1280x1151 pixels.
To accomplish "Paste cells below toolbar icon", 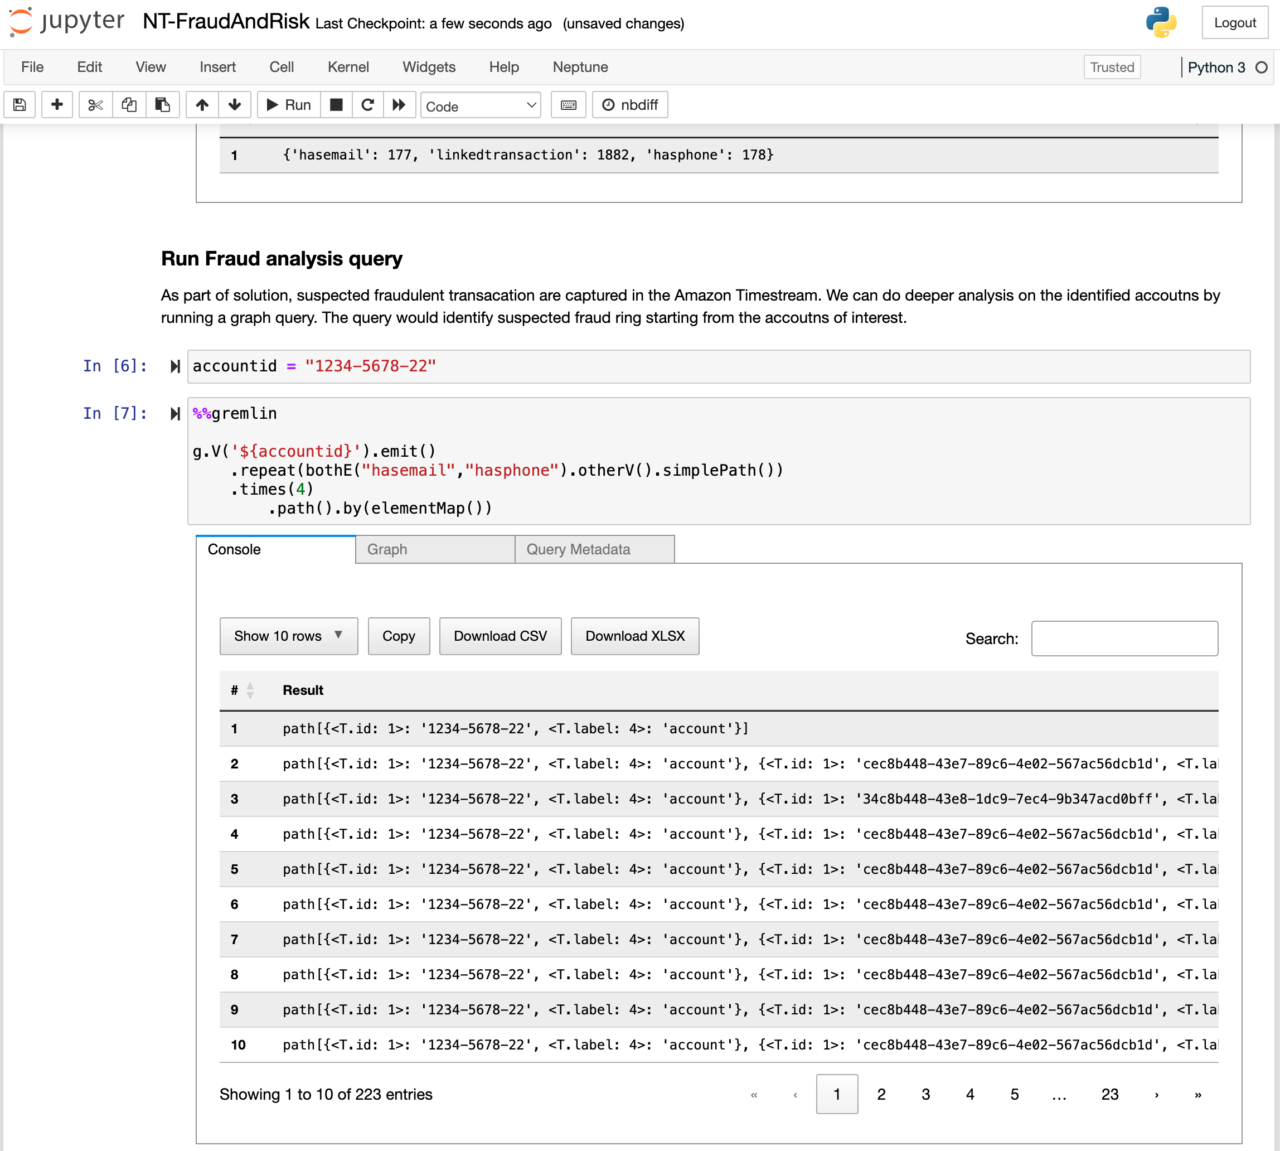I will pos(162,105).
